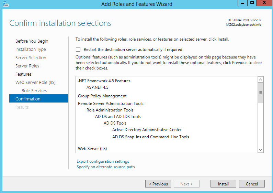Enable automatic restart of destination server
273x193 pixels.
pyautogui.click(x=78, y=50)
